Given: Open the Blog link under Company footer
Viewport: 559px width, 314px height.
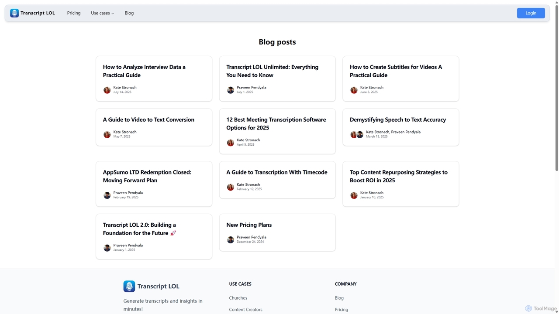Looking at the screenshot, I should pyautogui.click(x=339, y=298).
